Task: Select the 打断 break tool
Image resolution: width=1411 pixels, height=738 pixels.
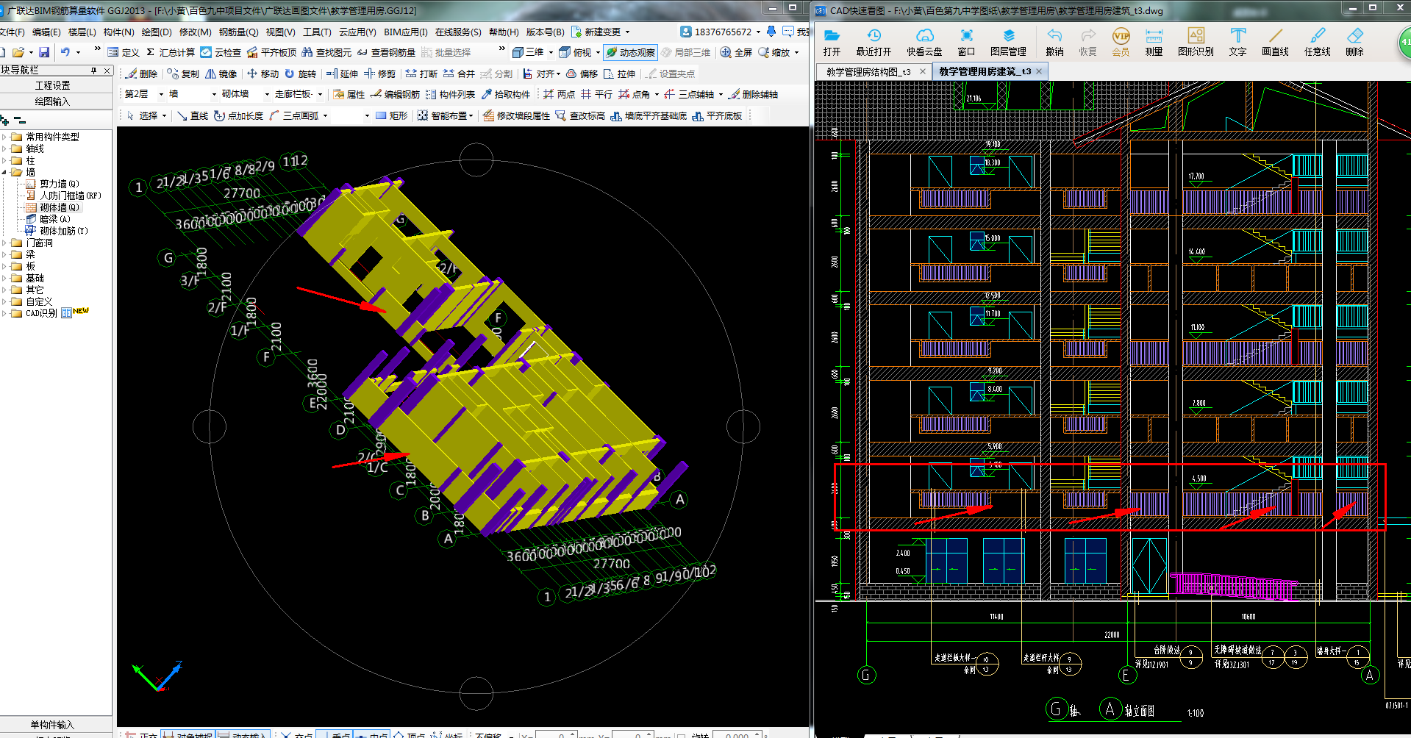Action: coord(421,74)
